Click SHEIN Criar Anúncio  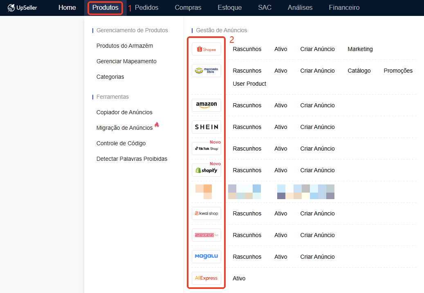(x=317, y=127)
